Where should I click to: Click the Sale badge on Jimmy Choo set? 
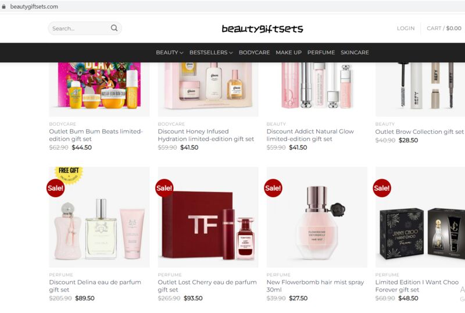click(x=382, y=188)
